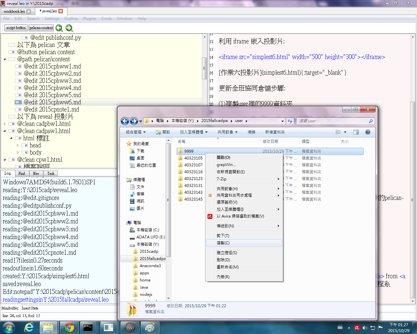Choose 剪下(T) in the context menu
The width and height of the screenshot is (417, 334).
pos(244,236)
